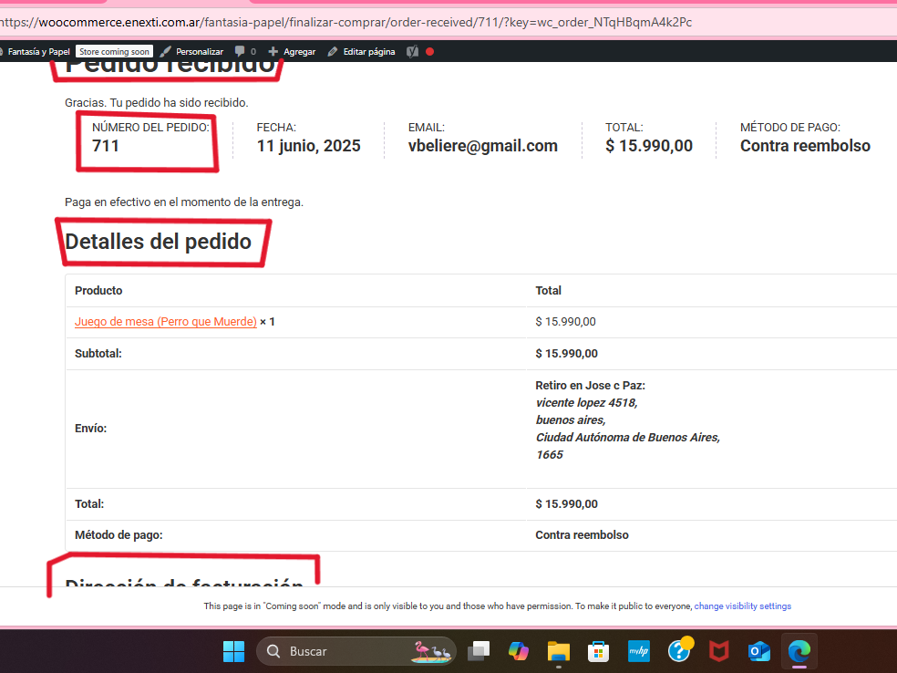The width and height of the screenshot is (897, 673).
Task: Click the Personalizar admin bar item
Action: coord(191,52)
